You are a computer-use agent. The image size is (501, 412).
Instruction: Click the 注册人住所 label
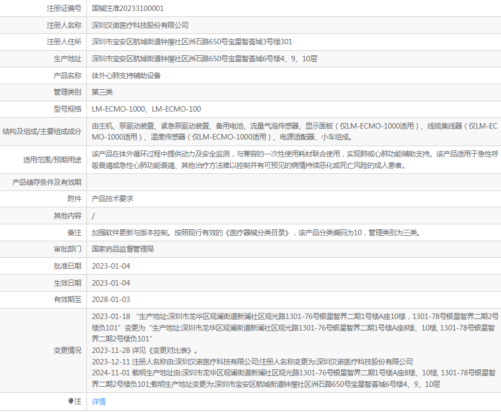pyautogui.click(x=64, y=42)
